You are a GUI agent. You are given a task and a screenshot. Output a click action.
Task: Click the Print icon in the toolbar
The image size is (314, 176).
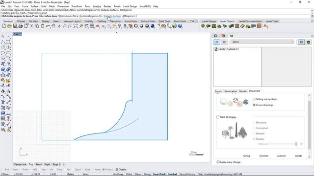(21, 26)
